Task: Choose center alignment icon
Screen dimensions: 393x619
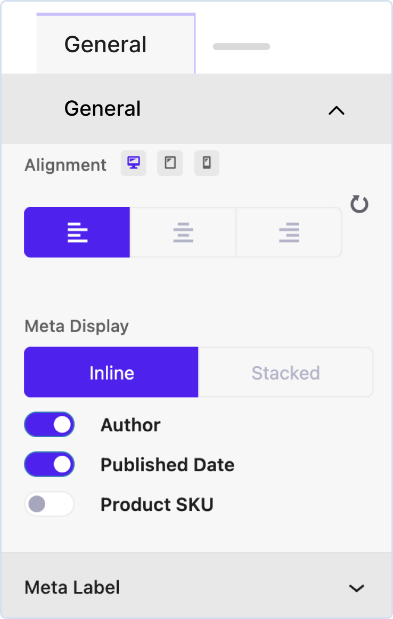Action: tap(183, 232)
